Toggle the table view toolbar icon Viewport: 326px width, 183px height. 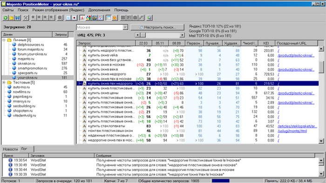pyautogui.click(x=109, y=18)
